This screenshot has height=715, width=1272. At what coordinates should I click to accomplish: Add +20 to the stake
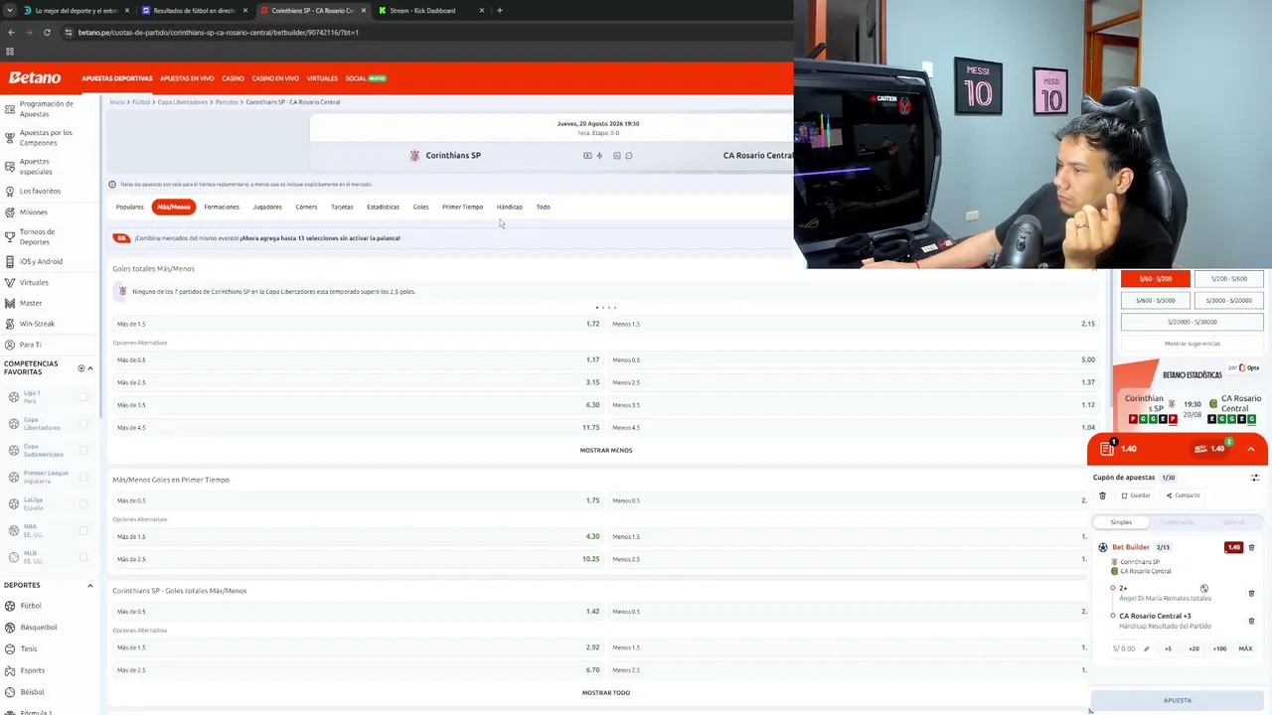click(x=1193, y=648)
